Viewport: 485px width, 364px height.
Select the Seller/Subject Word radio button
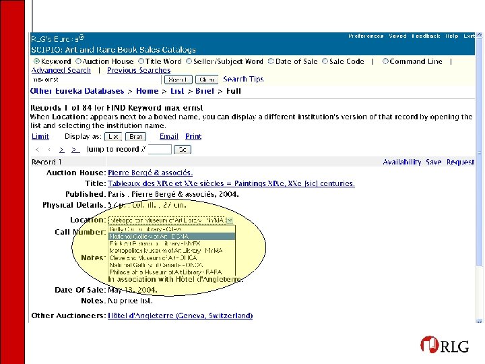[189, 61]
